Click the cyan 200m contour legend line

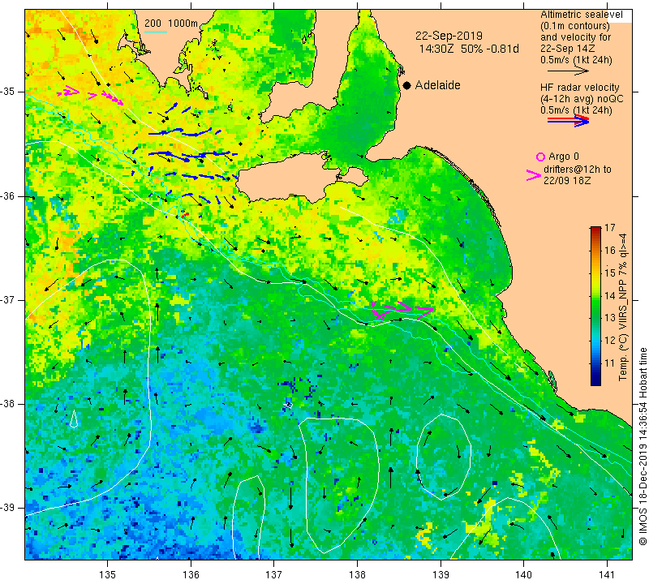coord(156,32)
